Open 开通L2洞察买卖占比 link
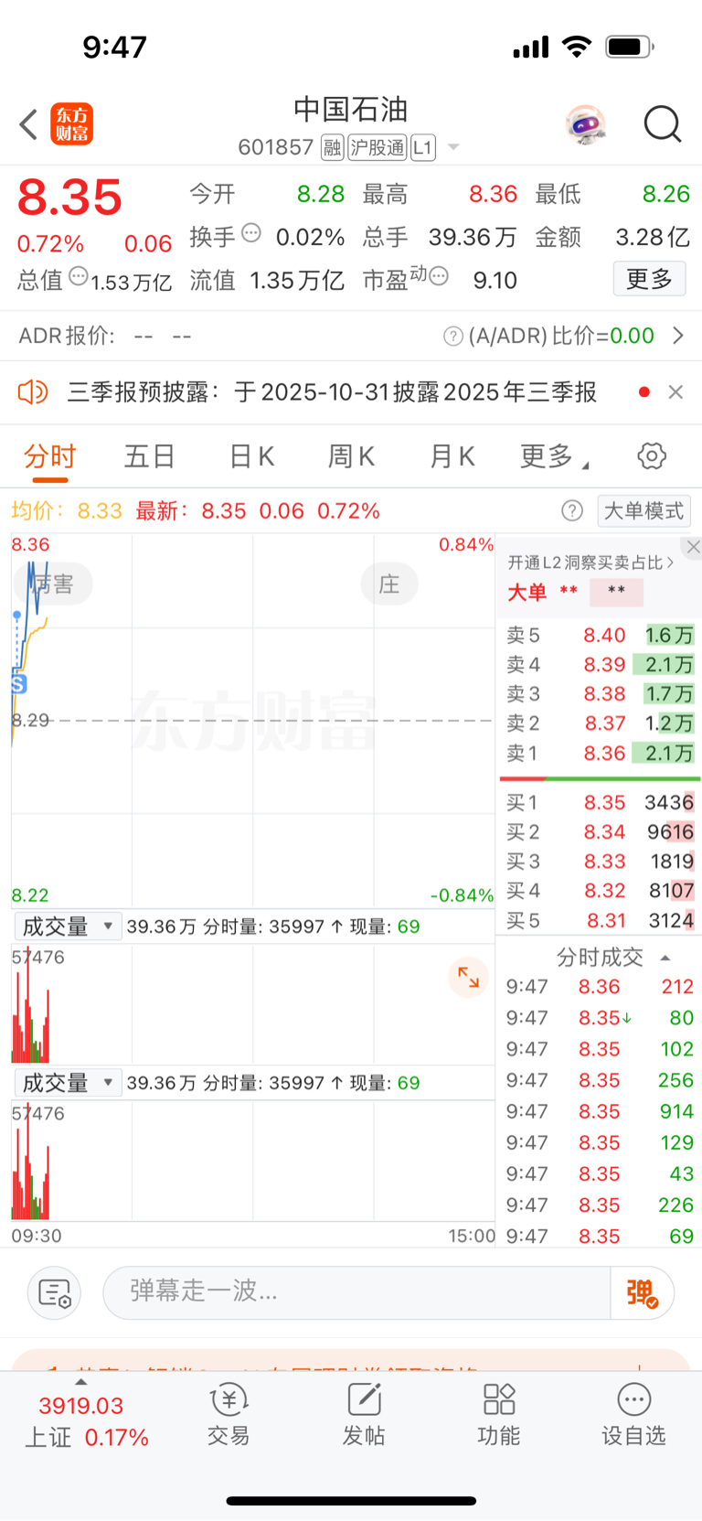The image size is (702, 1521). [590, 562]
